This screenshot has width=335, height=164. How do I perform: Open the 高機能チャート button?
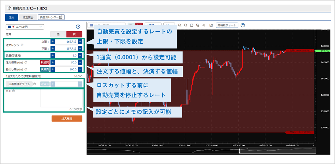coord(227,25)
